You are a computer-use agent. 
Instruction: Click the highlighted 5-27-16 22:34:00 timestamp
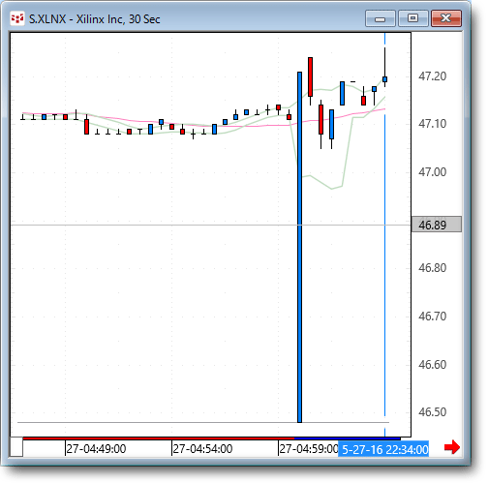point(383,449)
